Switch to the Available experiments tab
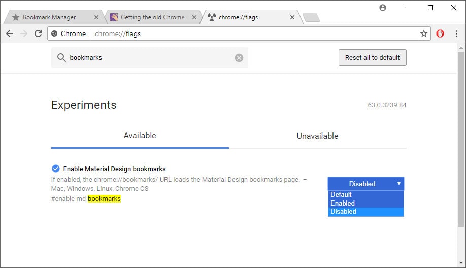 coord(140,136)
